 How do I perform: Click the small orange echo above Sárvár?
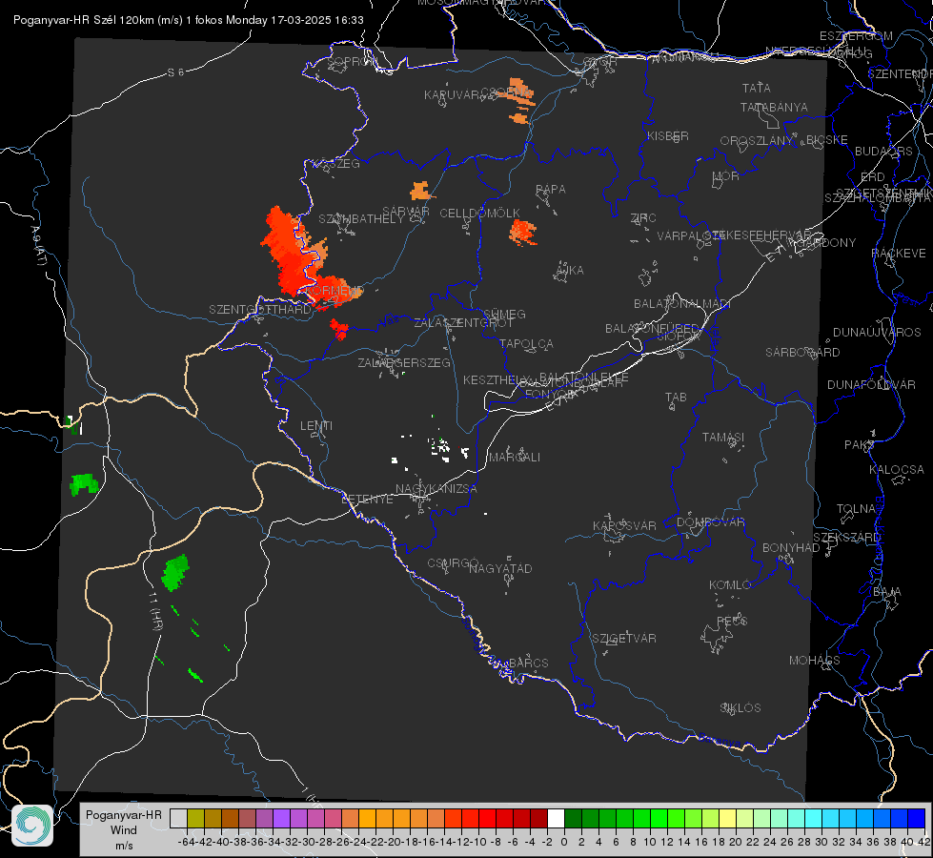[421, 191]
